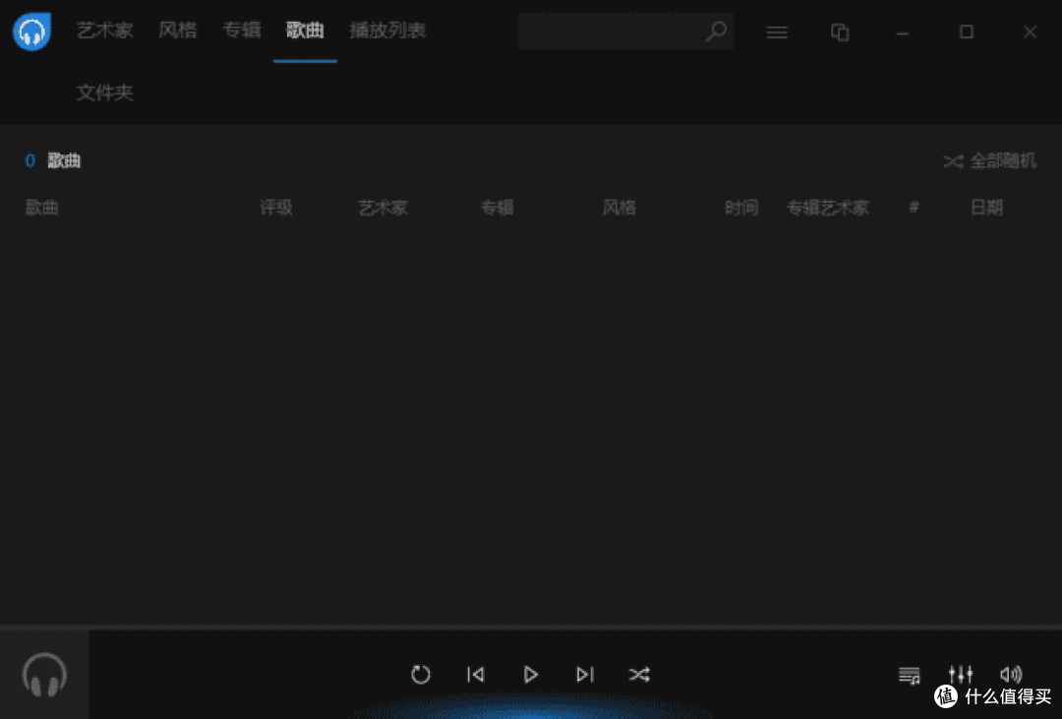Open the 风格 tab
Screen dimensions: 1062x719
tap(177, 30)
